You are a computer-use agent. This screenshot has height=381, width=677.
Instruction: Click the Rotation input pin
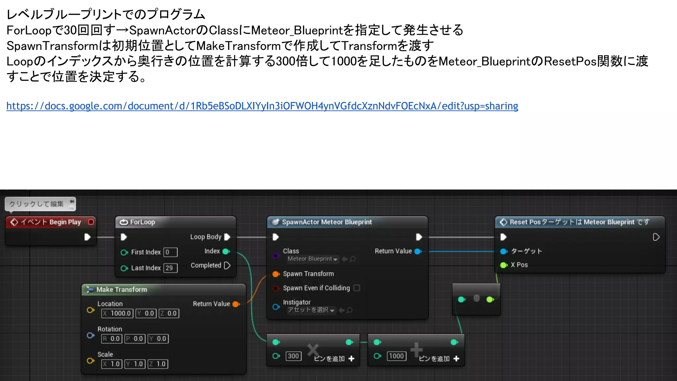[x=90, y=335]
